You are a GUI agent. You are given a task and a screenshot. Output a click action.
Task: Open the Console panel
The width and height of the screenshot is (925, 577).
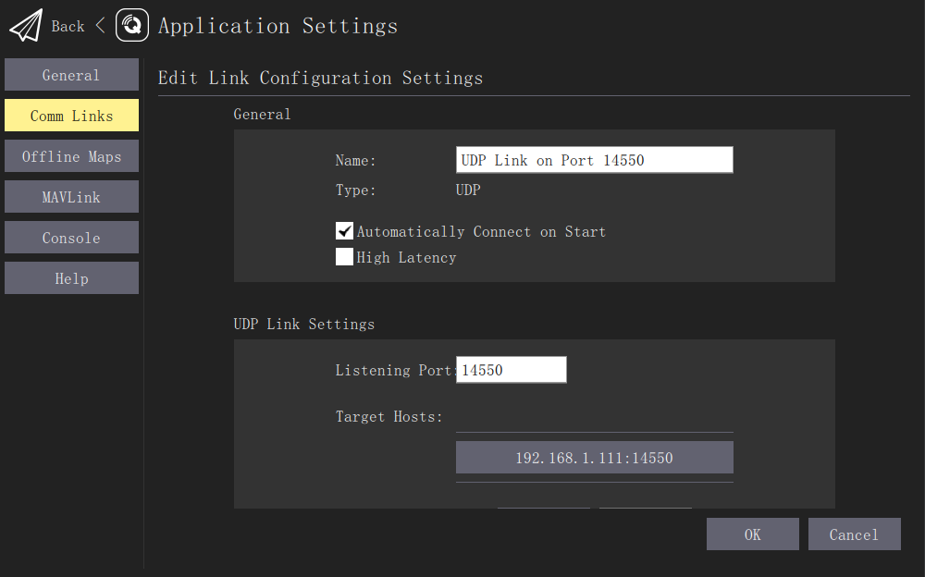(x=71, y=237)
